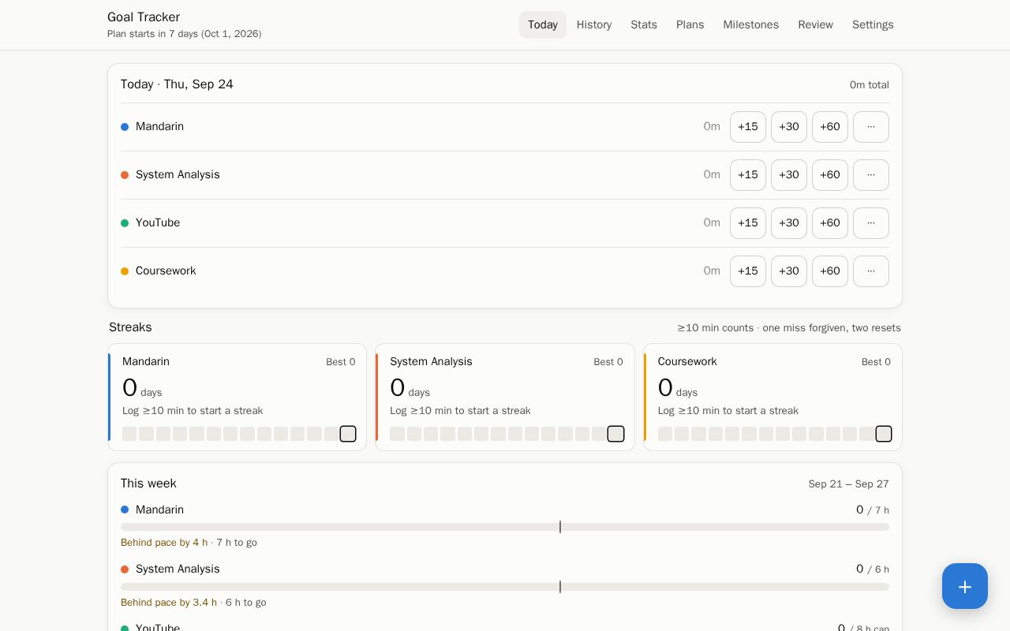The height and width of the screenshot is (631, 1010).
Task: Click the '0 / 6 h' System Analysis total
Action: pos(873,569)
